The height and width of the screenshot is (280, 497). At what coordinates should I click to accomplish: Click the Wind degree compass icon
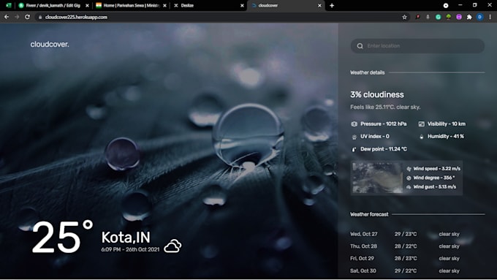click(409, 178)
